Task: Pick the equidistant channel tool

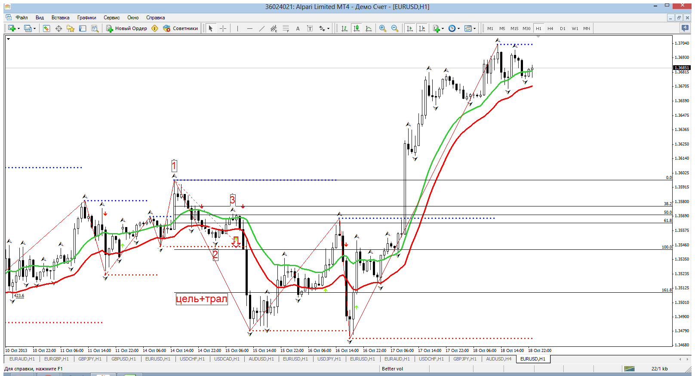Action: pos(274,28)
